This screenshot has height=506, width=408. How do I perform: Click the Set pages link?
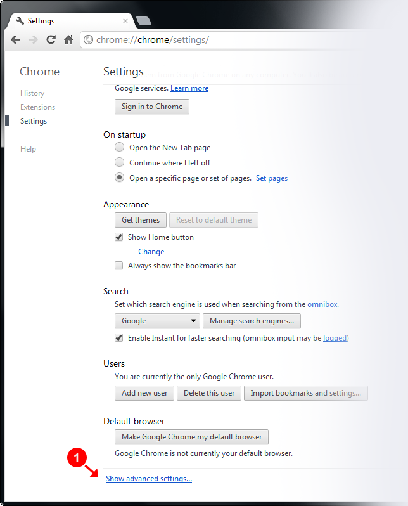[272, 178]
